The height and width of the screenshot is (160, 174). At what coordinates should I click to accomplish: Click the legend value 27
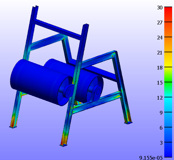tap(160, 23)
